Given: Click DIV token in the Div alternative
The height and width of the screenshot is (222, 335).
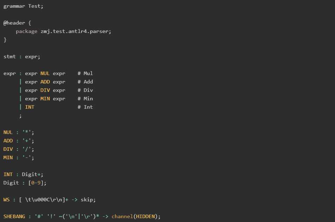Looking at the screenshot, I should (45, 90).
